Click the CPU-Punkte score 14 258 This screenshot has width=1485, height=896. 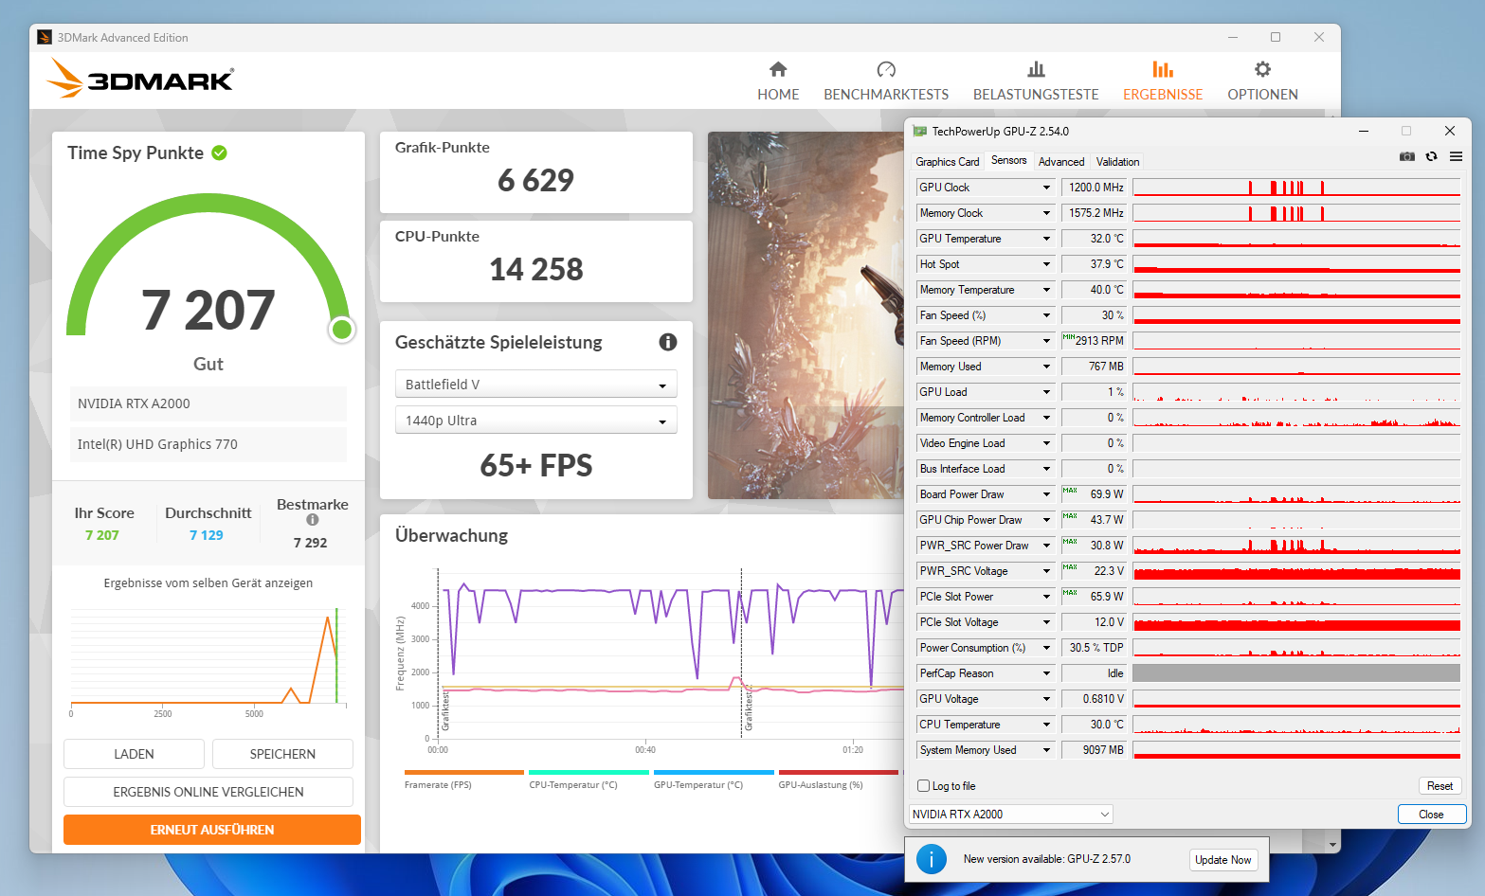[536, 269]
